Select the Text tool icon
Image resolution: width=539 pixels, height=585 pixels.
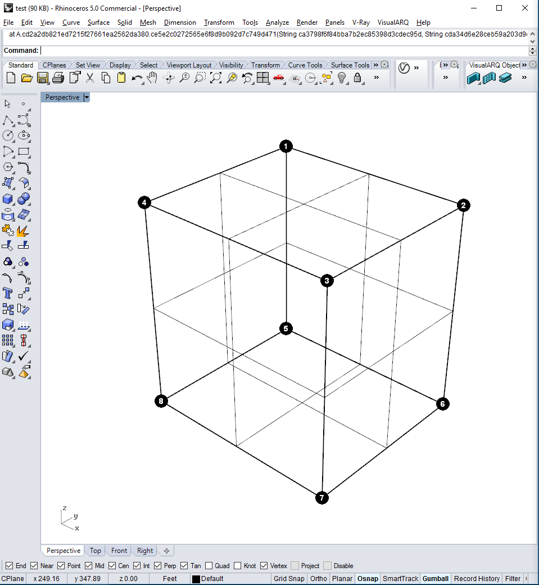click(x=8, y=293)
